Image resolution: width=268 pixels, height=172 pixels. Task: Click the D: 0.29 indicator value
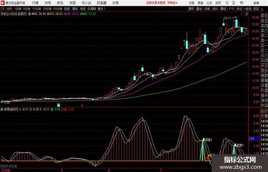34,110
